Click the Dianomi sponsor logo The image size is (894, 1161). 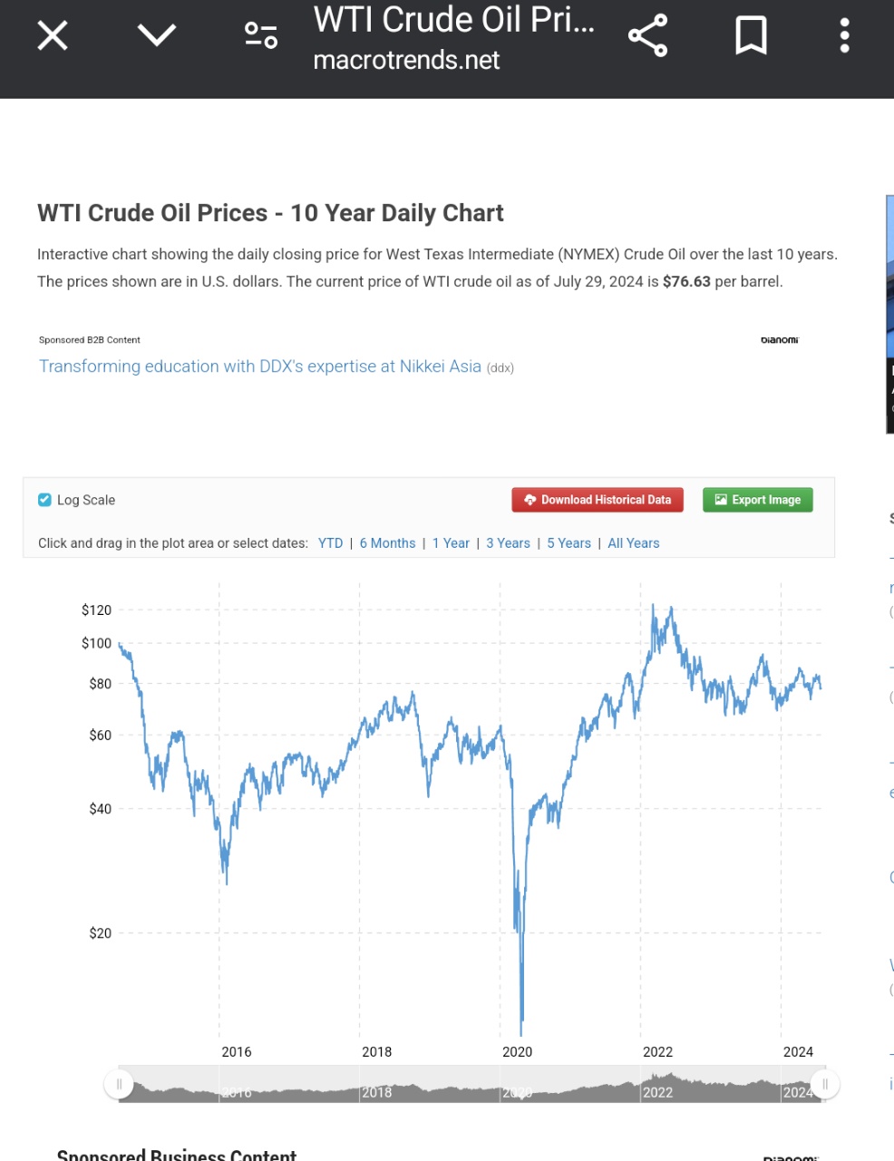click(x=779, y=340)
